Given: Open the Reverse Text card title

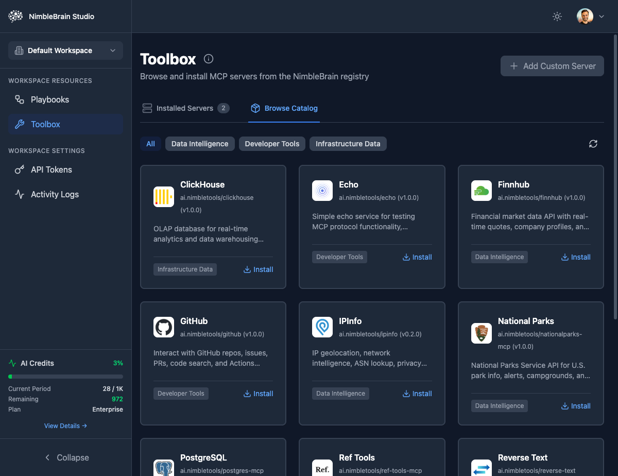Looking at the screenshot, I should click(523, 457).
